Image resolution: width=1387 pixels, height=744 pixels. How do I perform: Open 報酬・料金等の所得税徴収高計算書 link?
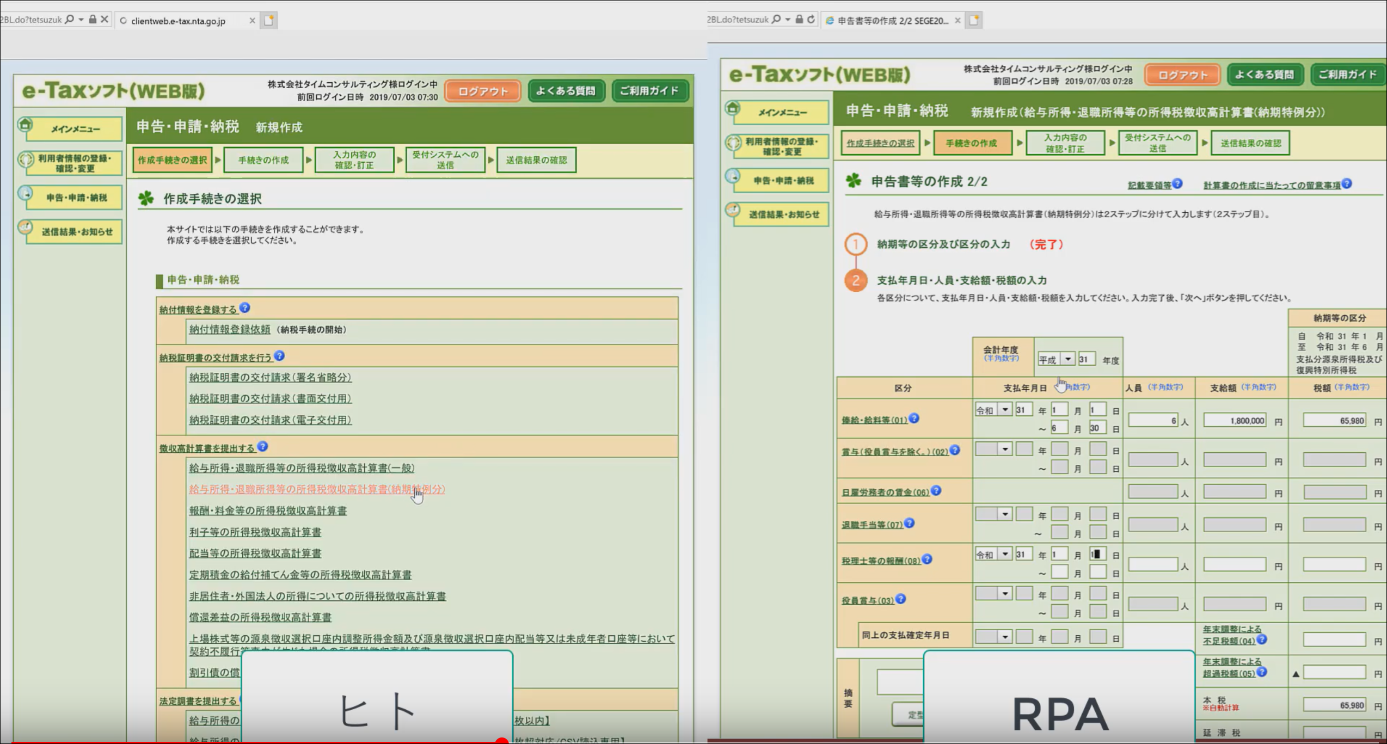click(x=268, y=511)
